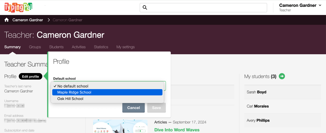Open the Students tab
This screenshot has height=133, width=326.
(56, 47)
